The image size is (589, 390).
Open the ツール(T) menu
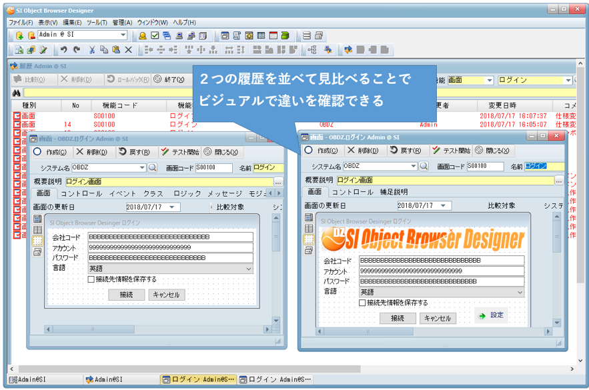97,22
